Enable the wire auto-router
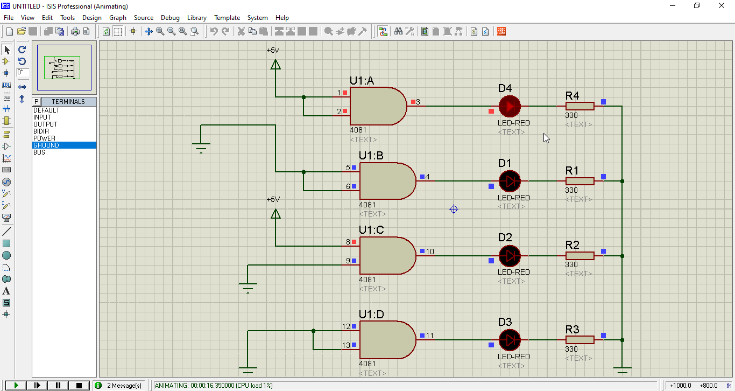 pyautogui.click(x=383, y=31)
